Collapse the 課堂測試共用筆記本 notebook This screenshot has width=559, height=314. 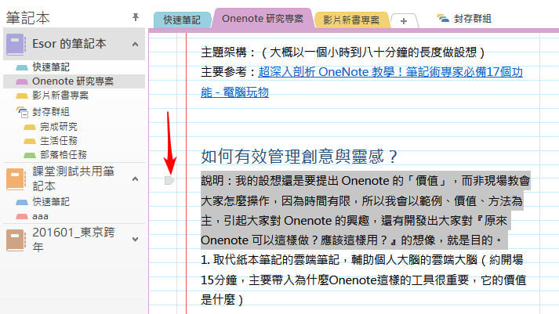tap(135, 179)
